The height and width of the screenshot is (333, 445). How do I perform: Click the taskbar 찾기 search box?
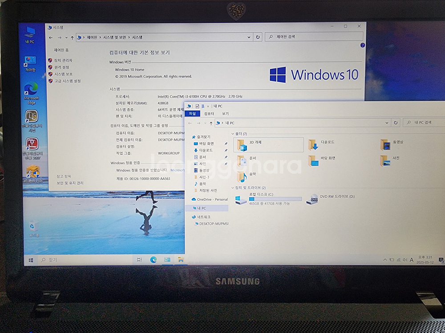click(x=85, y=260)
